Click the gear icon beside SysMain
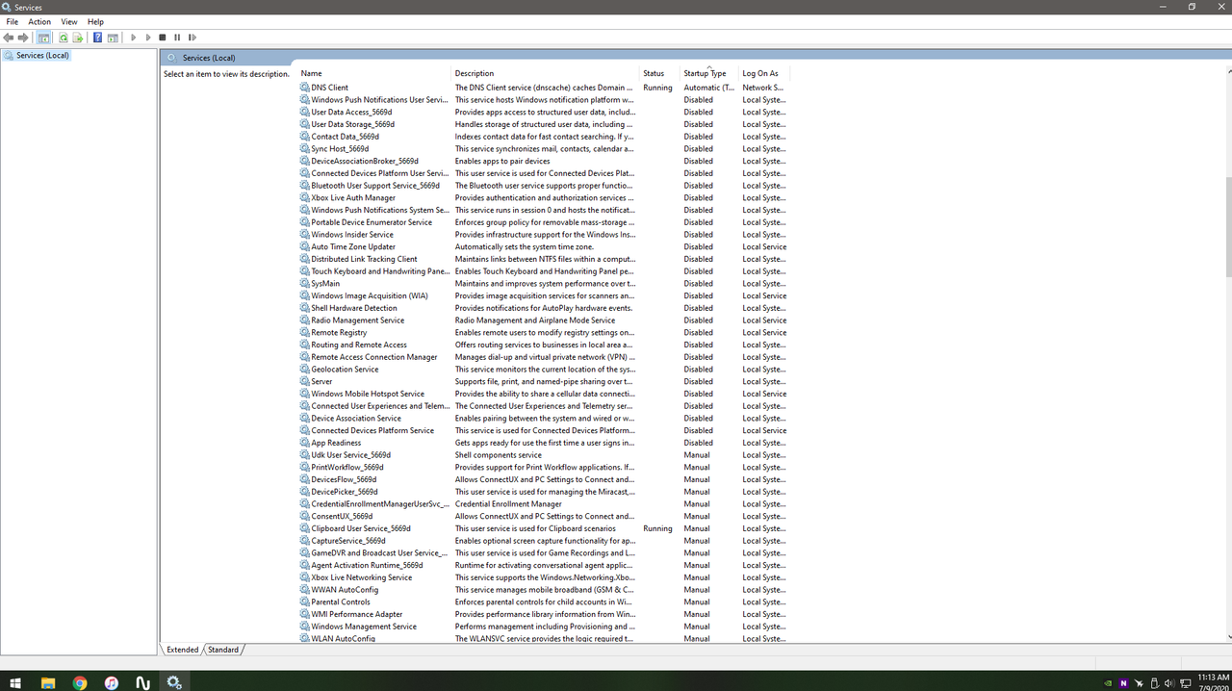Image resolution: width=1232 pixels, height=691 pixels. click(x=305, y=283)
